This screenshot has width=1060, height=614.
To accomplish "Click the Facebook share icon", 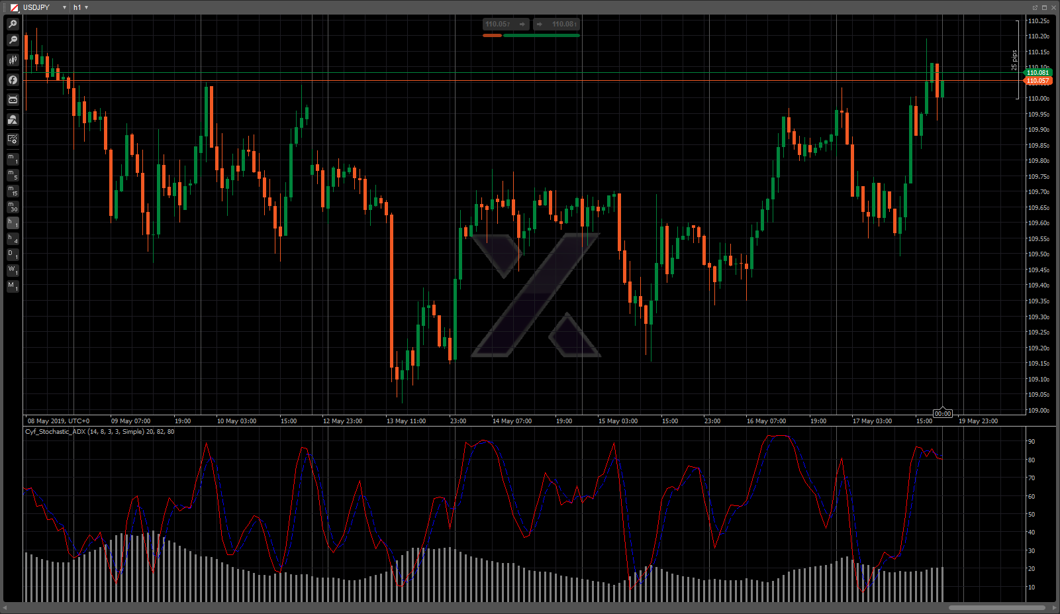I will [x=13, y=80].
